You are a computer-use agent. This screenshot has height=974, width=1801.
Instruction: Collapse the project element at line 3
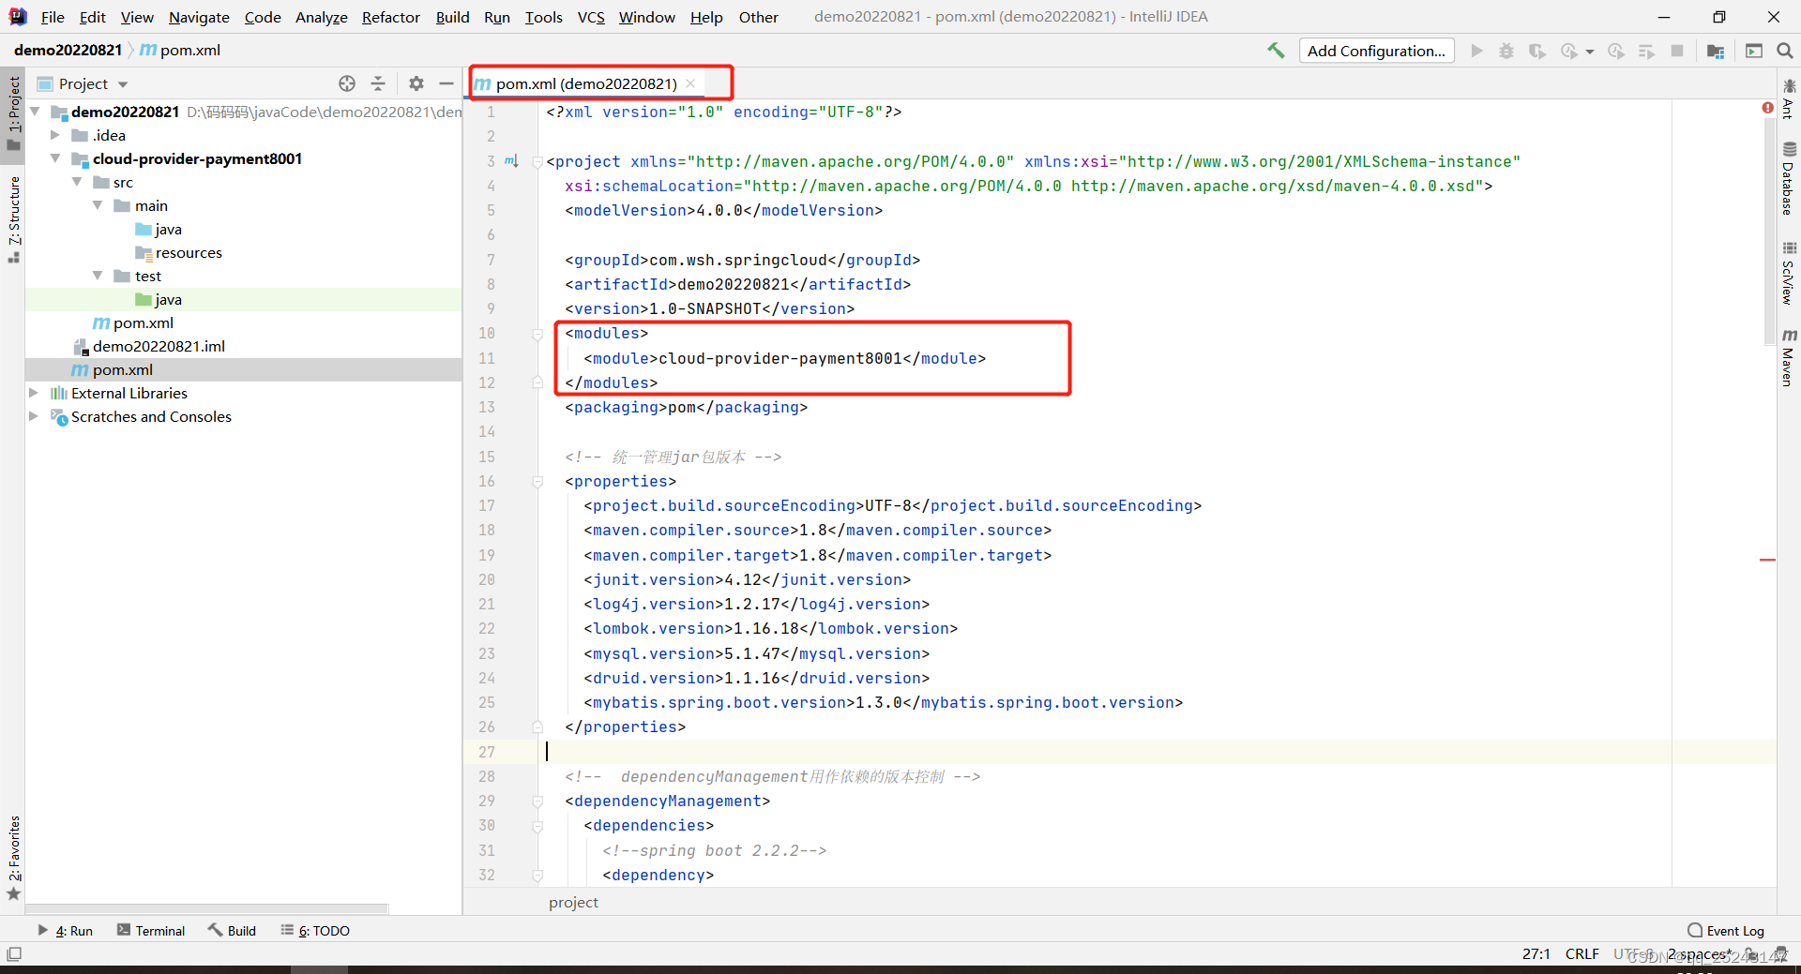[x=536, y=161]
